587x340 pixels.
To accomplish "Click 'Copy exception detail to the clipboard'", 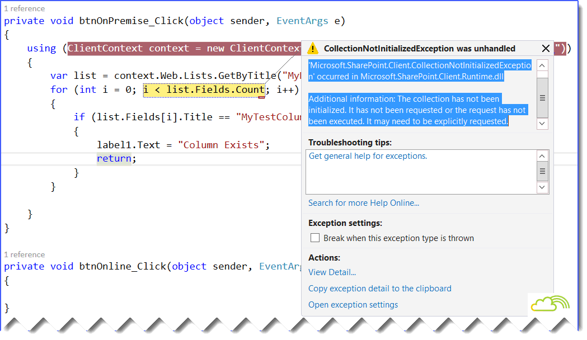I will point(379,289).
